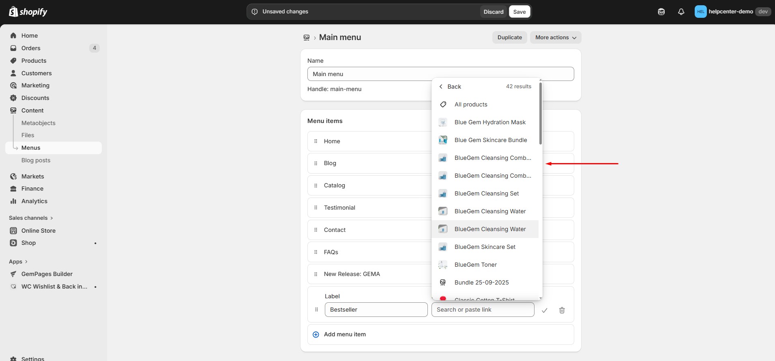Viewport: 775px width, 361px height.
Task: Click drag handle for Blog item
Action: 316,164
